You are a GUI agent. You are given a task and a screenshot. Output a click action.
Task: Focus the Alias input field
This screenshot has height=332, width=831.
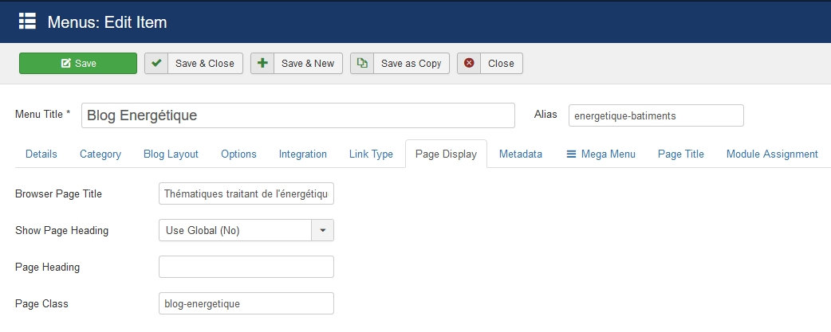[656, 115]
